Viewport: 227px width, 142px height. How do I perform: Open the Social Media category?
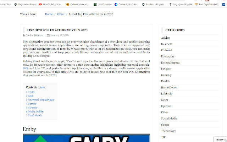(x=169, y=119)
